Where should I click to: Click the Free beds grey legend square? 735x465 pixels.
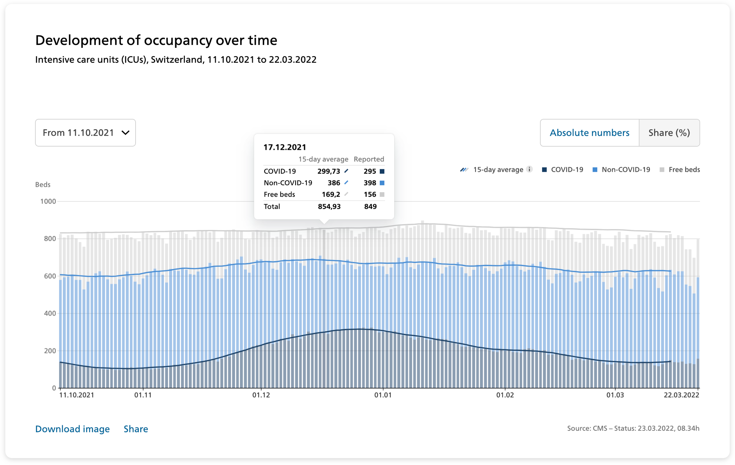(x=662, y=170)
